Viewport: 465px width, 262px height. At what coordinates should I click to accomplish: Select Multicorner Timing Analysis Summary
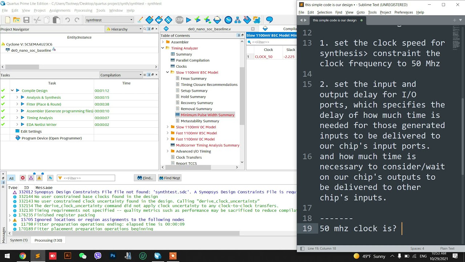[207, 145]
